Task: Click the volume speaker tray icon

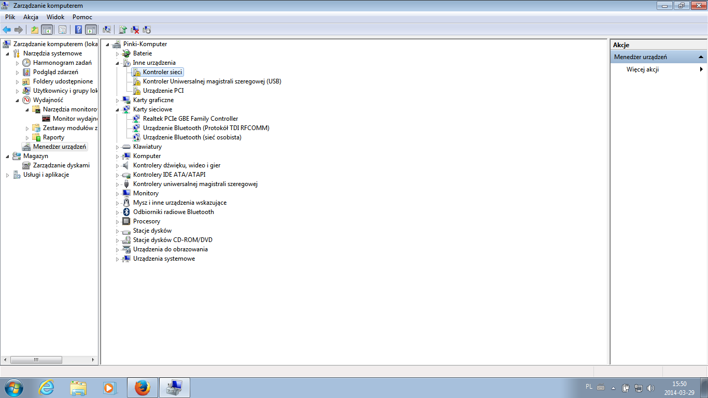Action: click(651, 388)
